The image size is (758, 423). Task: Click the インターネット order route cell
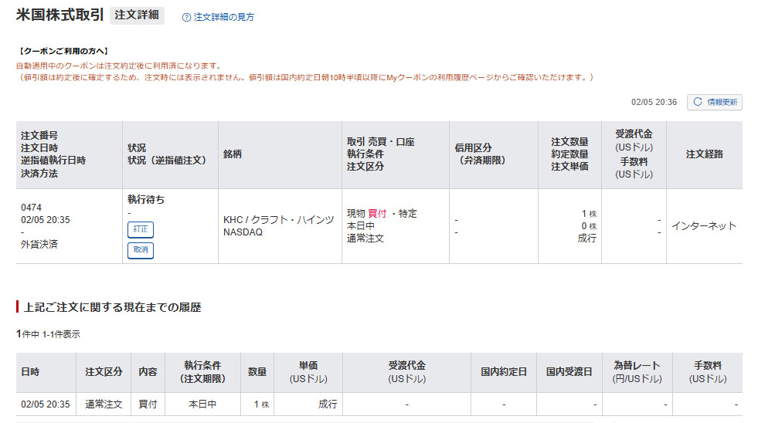pyautogui.click(x=703, y=226)
